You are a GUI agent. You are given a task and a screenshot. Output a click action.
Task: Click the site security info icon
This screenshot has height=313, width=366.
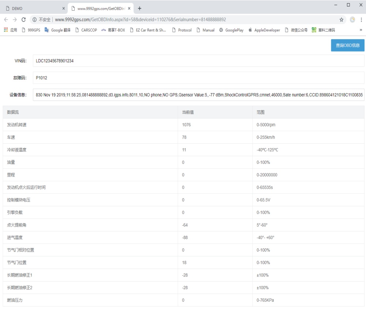point(34,20)
